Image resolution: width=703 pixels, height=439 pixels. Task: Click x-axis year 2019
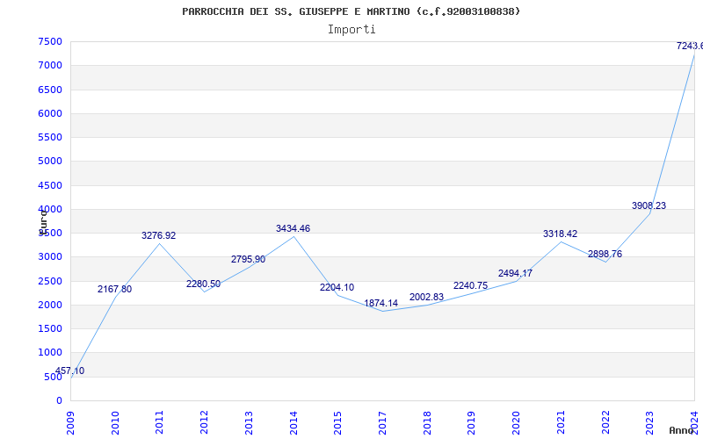[471, 423]
